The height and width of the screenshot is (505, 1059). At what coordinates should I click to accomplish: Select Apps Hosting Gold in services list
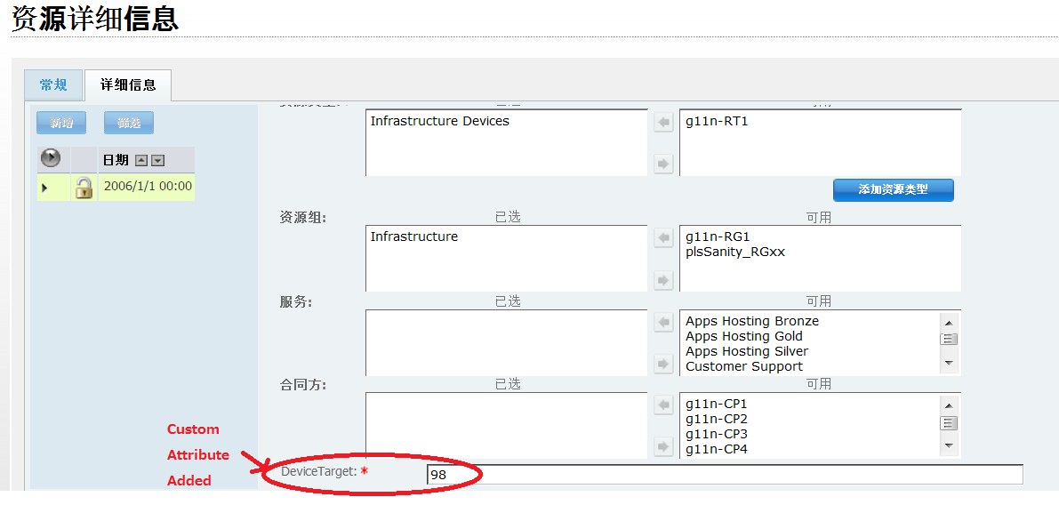pyautogui.click(x=743, y=336)
